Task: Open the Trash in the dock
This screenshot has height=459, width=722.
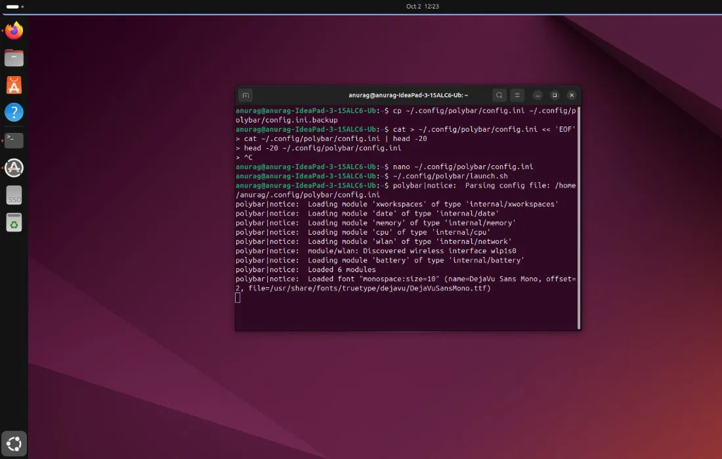Action: coord(14,222)
